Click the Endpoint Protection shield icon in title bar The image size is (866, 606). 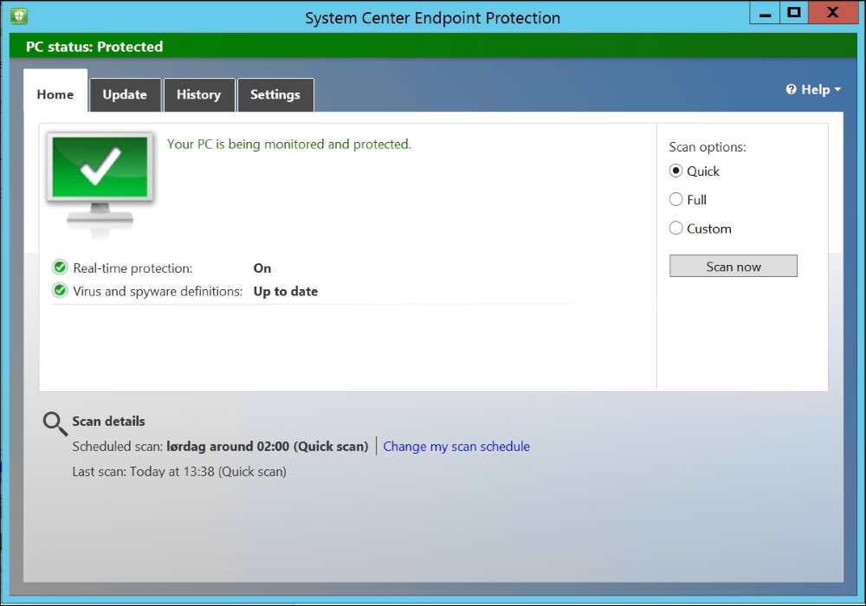(x=19, y=16)
